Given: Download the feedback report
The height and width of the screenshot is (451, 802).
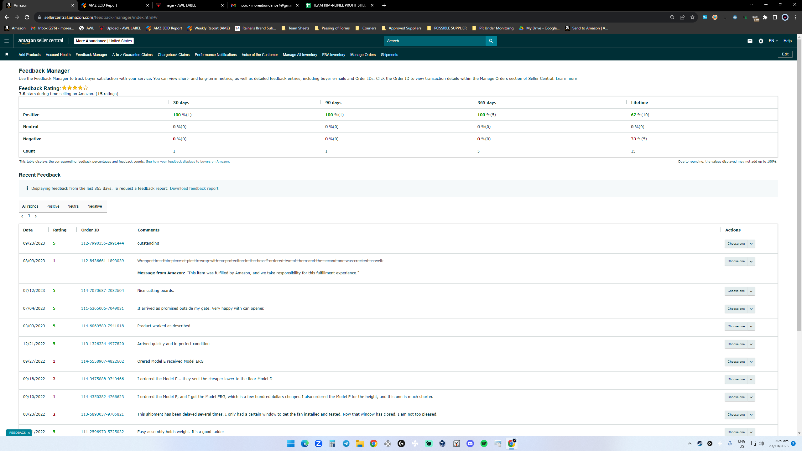Looking at the screenshot, I should [194, 189].
